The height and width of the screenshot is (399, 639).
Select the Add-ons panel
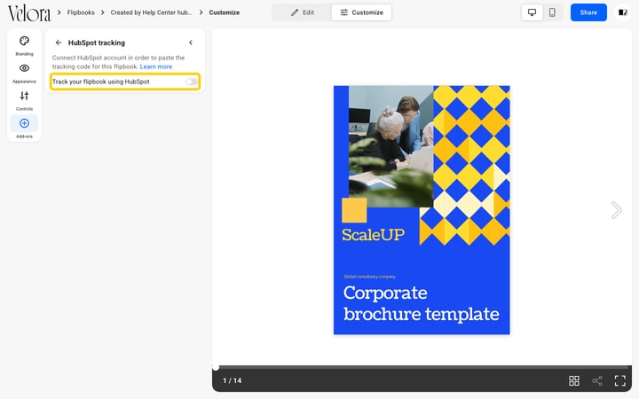pos(24,128)
